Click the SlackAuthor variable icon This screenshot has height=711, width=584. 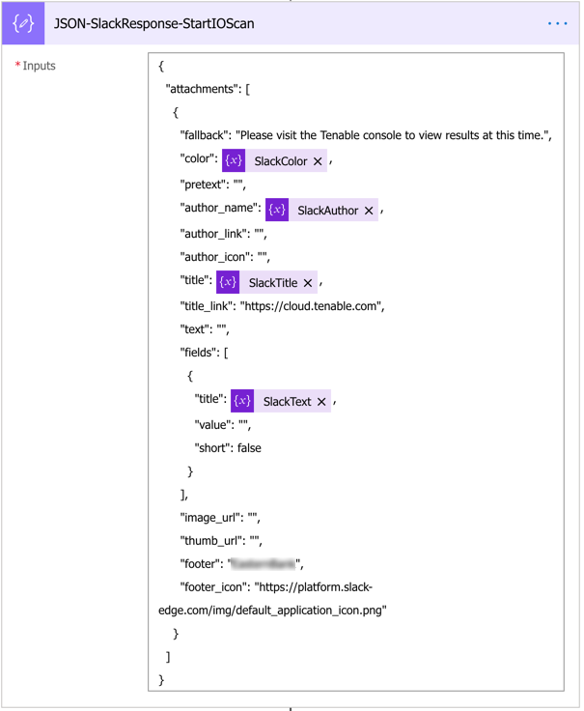coord(277,210)
